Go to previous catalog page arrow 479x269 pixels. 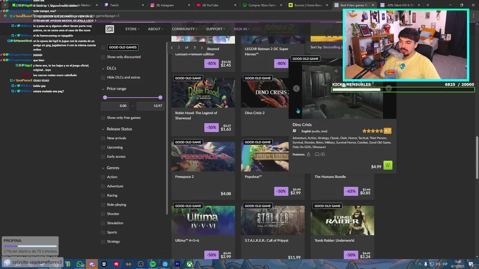point(172,47)
